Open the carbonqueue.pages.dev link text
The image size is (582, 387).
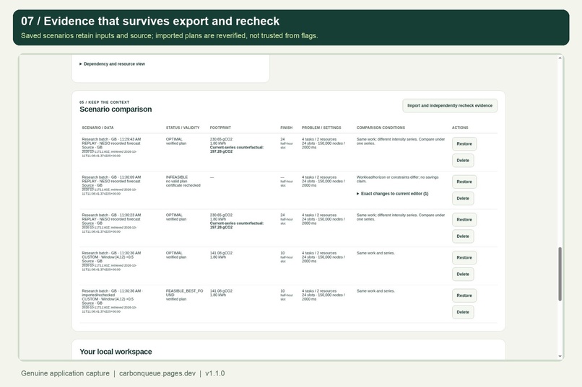click(157, 373)
